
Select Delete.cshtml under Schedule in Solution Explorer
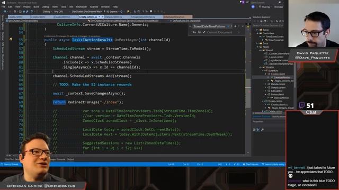tap(278, 84)
